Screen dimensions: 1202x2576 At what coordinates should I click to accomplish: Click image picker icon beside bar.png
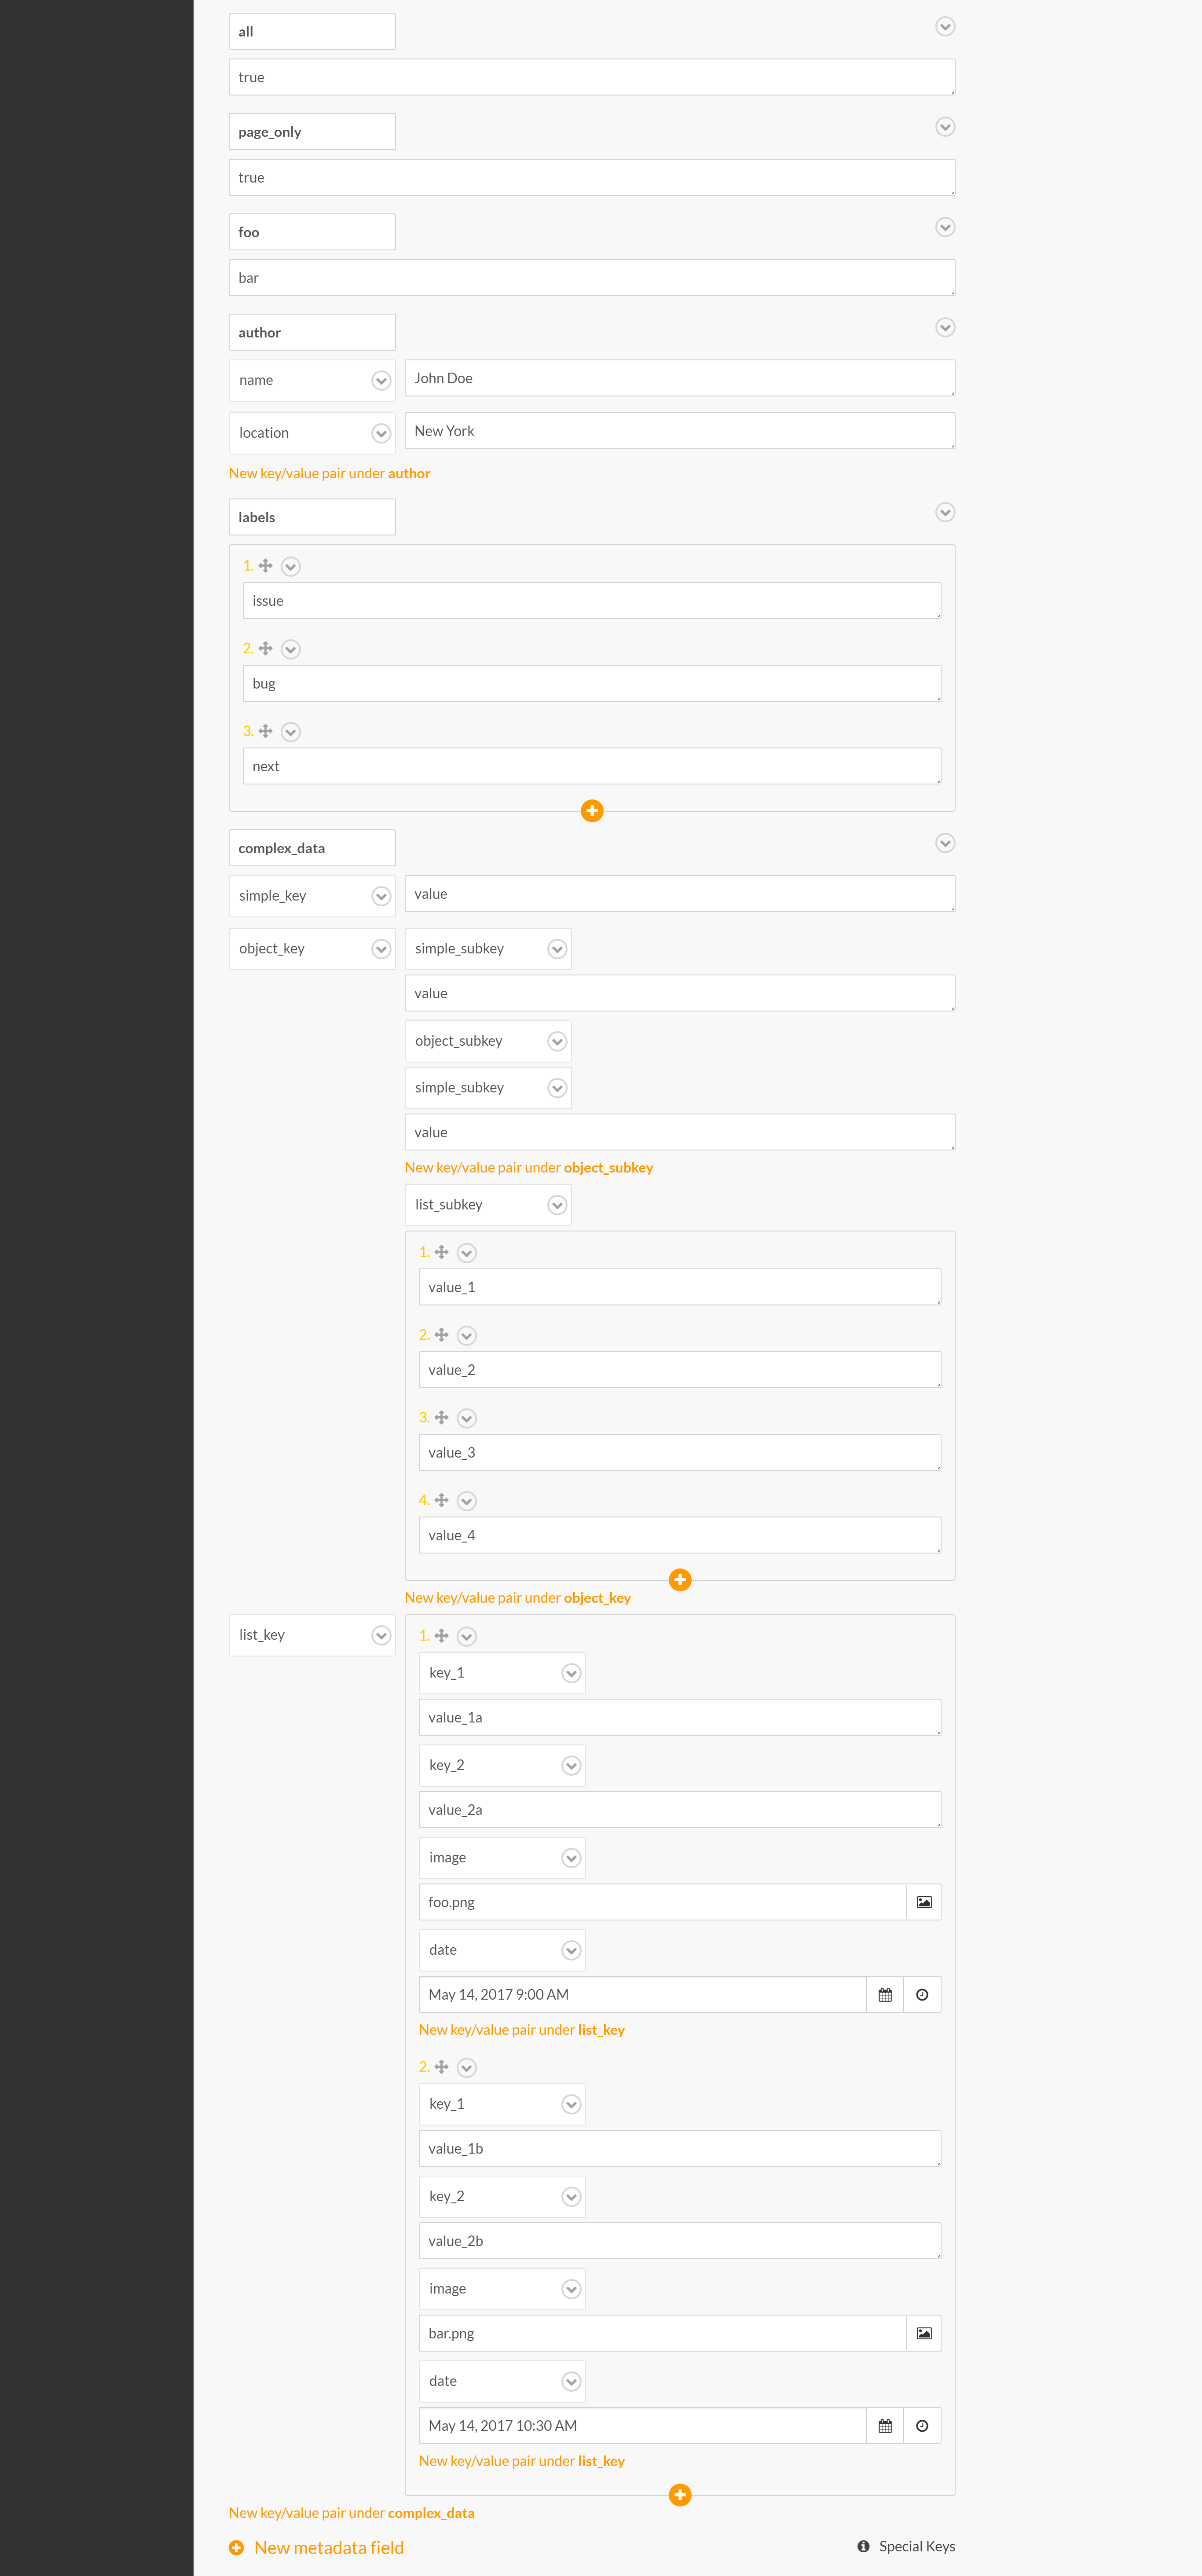coord(923,2333)
